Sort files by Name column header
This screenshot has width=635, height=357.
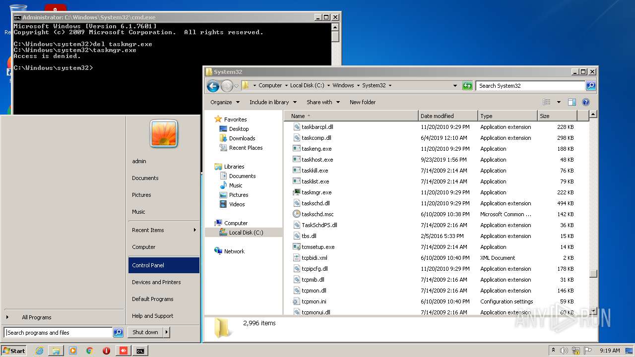351,116
